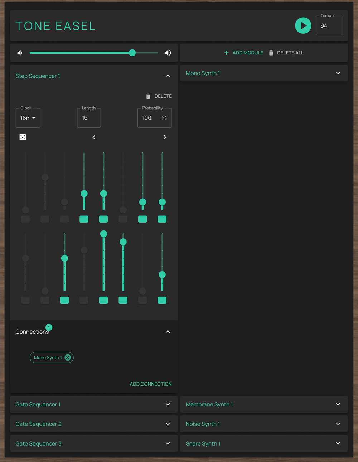Toggle the fourth step button in the top row
The height and width of the screenshot is (462, 358).
[x=84, y=219]
